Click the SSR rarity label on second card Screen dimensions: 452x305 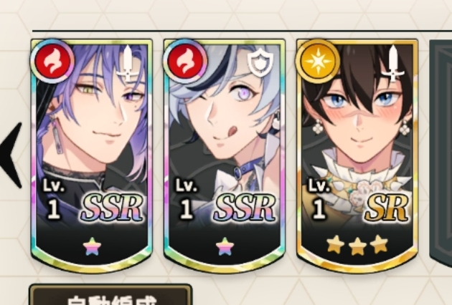point(245,208)
